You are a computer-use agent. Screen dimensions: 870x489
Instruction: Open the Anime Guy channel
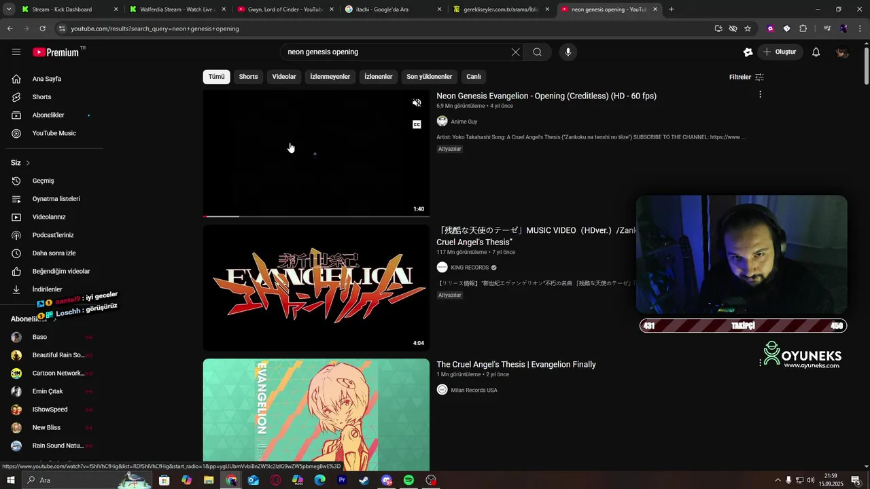pyautogui.click(x=464, y=122)
